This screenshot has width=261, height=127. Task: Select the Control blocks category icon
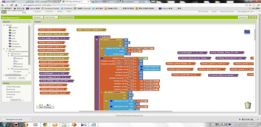(10, 27)
